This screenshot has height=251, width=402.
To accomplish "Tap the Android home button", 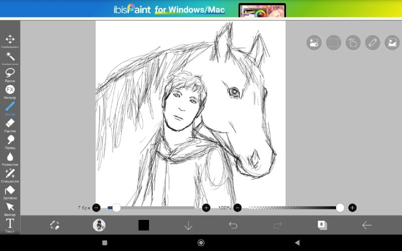I will (x=201, y=242).
